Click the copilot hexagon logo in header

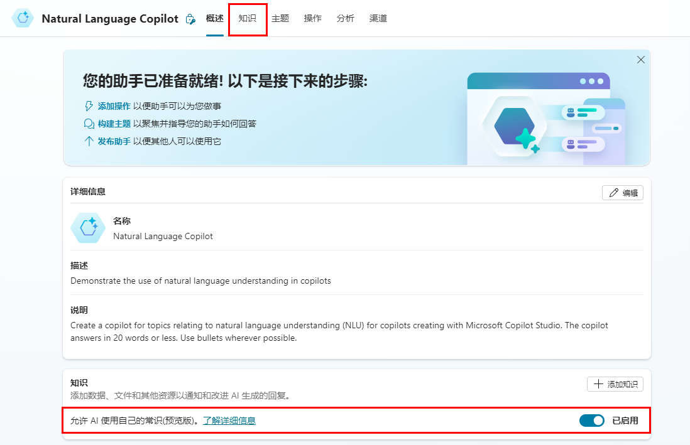(23, 18)
